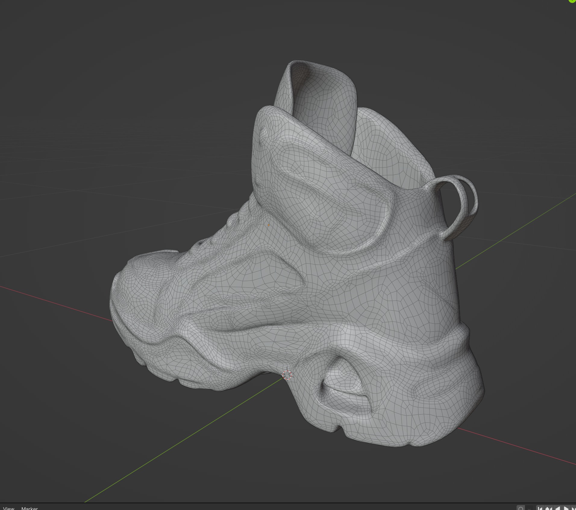Jump to the previous keyframe
576x510 pixels.
tap(548, 508)
